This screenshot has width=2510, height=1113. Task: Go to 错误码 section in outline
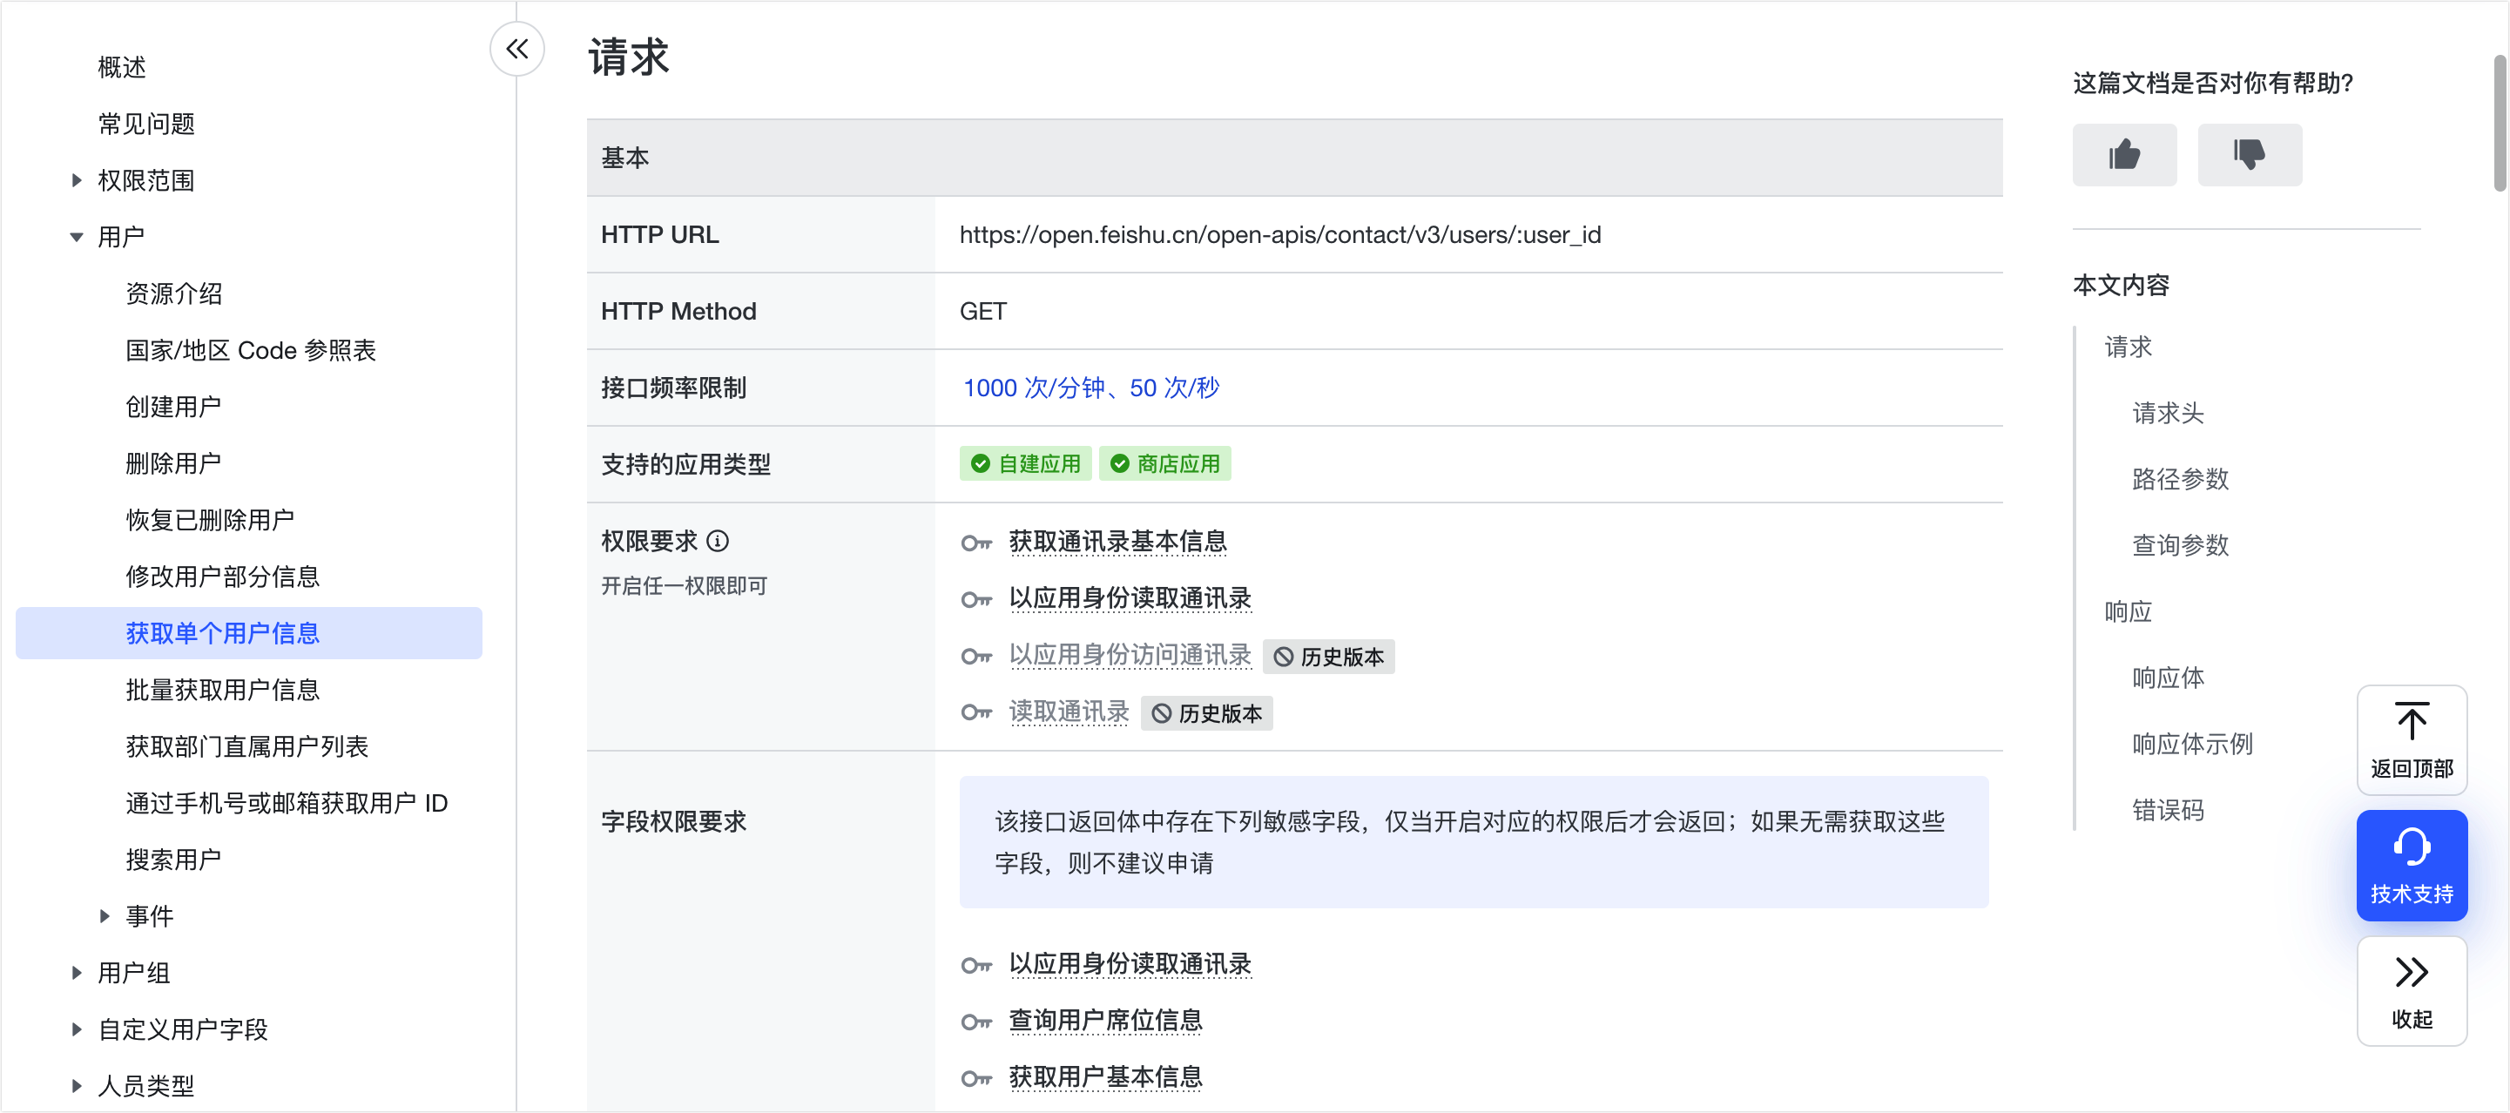click(x=2167, y=810)
